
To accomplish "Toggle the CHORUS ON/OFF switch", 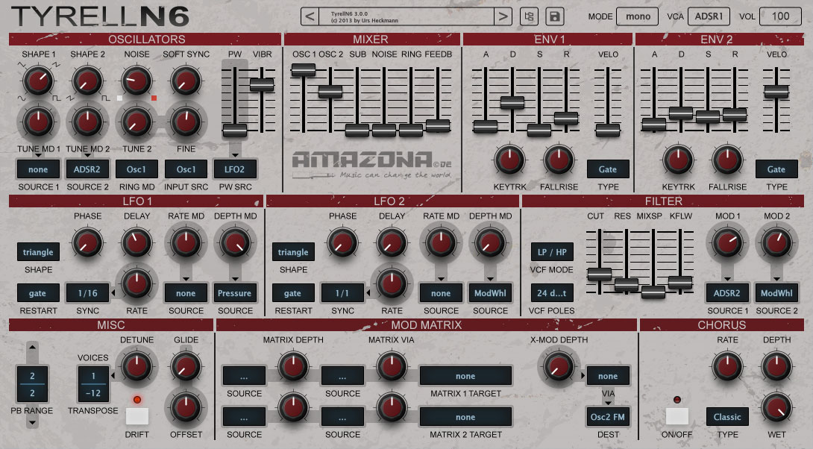I will point(677,416).
